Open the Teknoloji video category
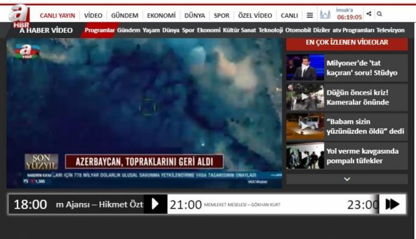The width and height of the screenshot is (416, 239). point(271,30)
